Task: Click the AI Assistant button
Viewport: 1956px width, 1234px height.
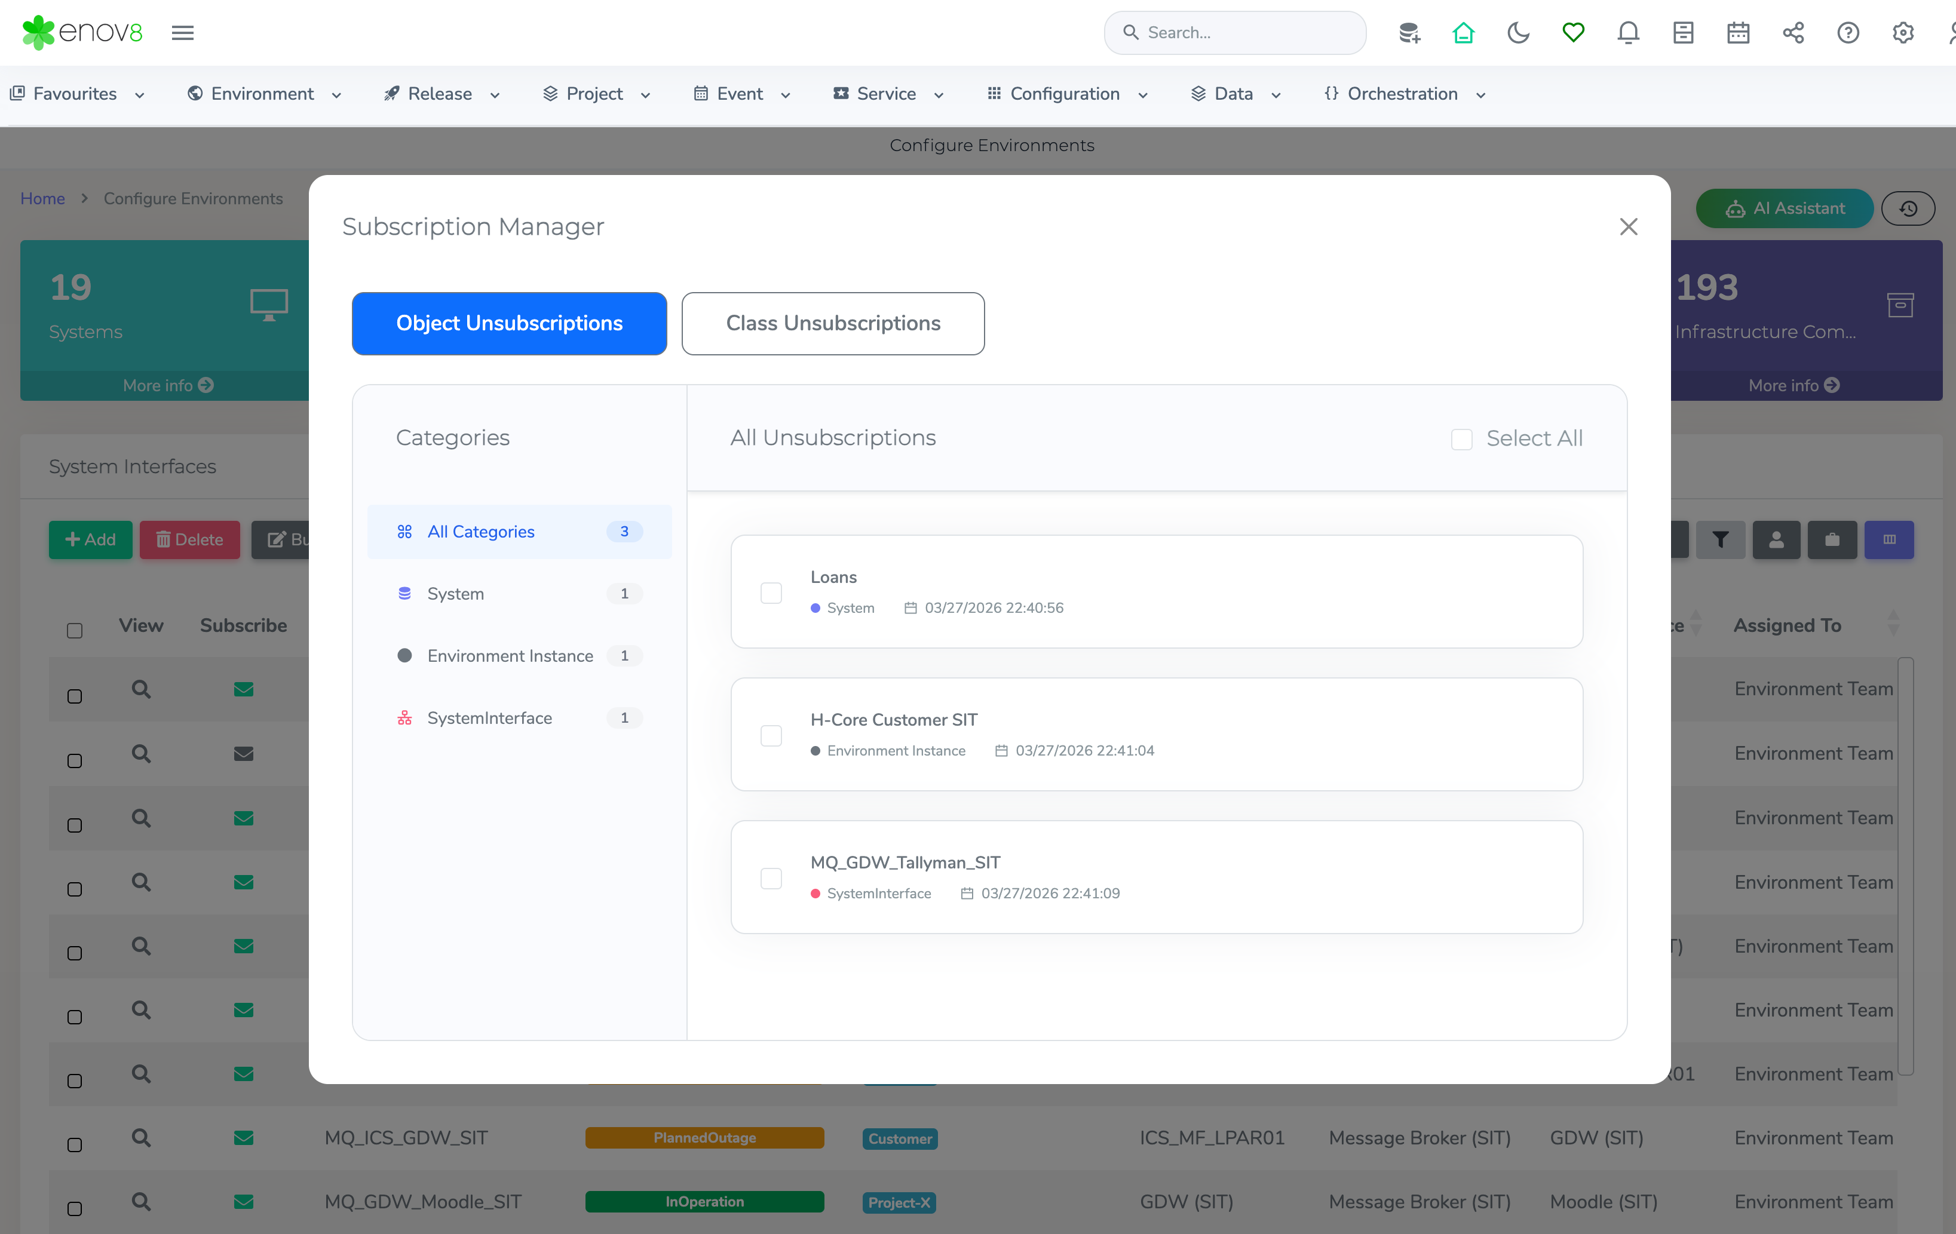Action: pos(1785,208)
